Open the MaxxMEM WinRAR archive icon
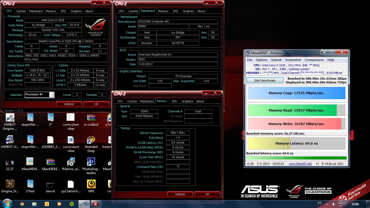The width and height of the screenshot is (370, 208). (x=50, y=164)
